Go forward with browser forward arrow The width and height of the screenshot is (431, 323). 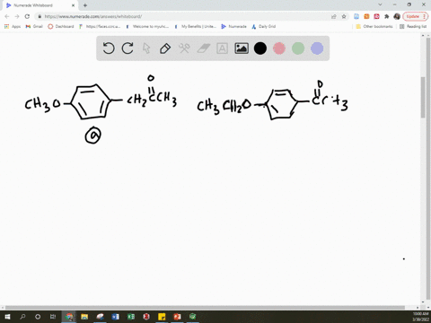click(17, 16)
